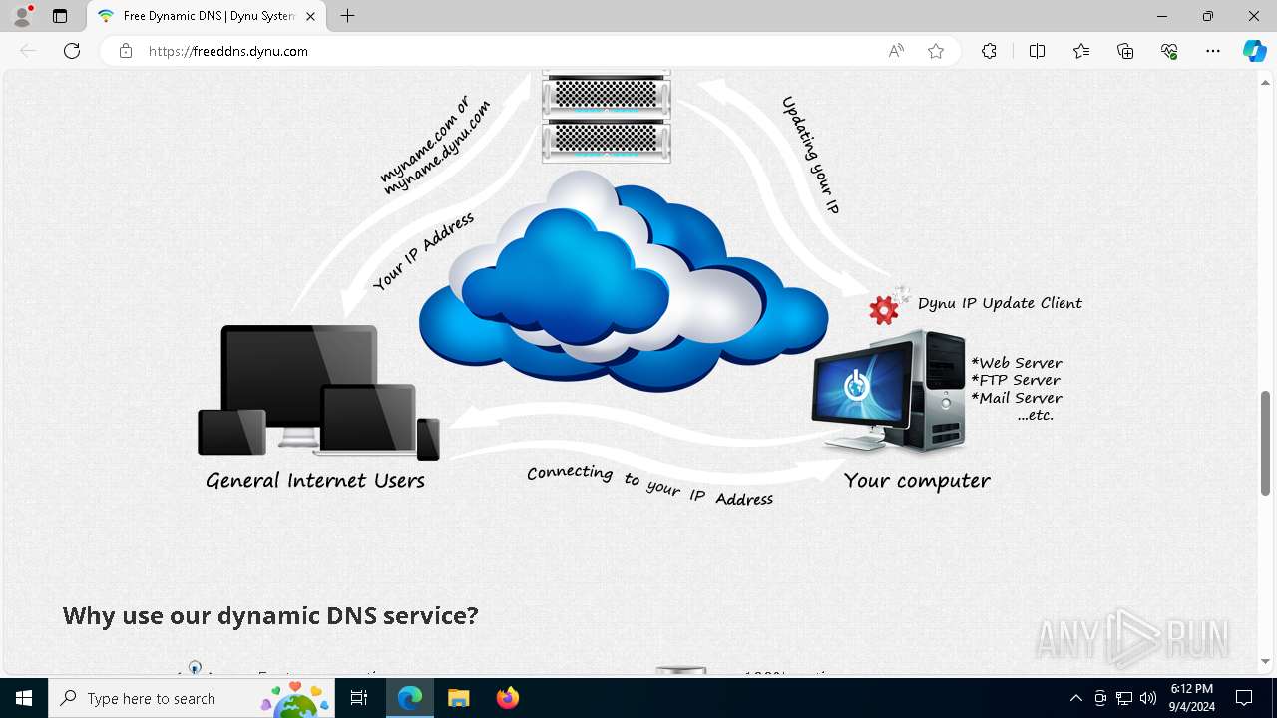Close the Free Dynamic DNS tab
Image resolution: width=1277 pixels, height=718 pixels.
coord(310,16)
